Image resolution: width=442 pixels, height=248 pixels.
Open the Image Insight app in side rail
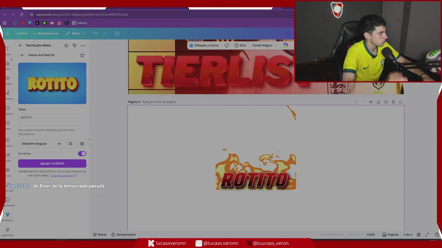[8, 202]
